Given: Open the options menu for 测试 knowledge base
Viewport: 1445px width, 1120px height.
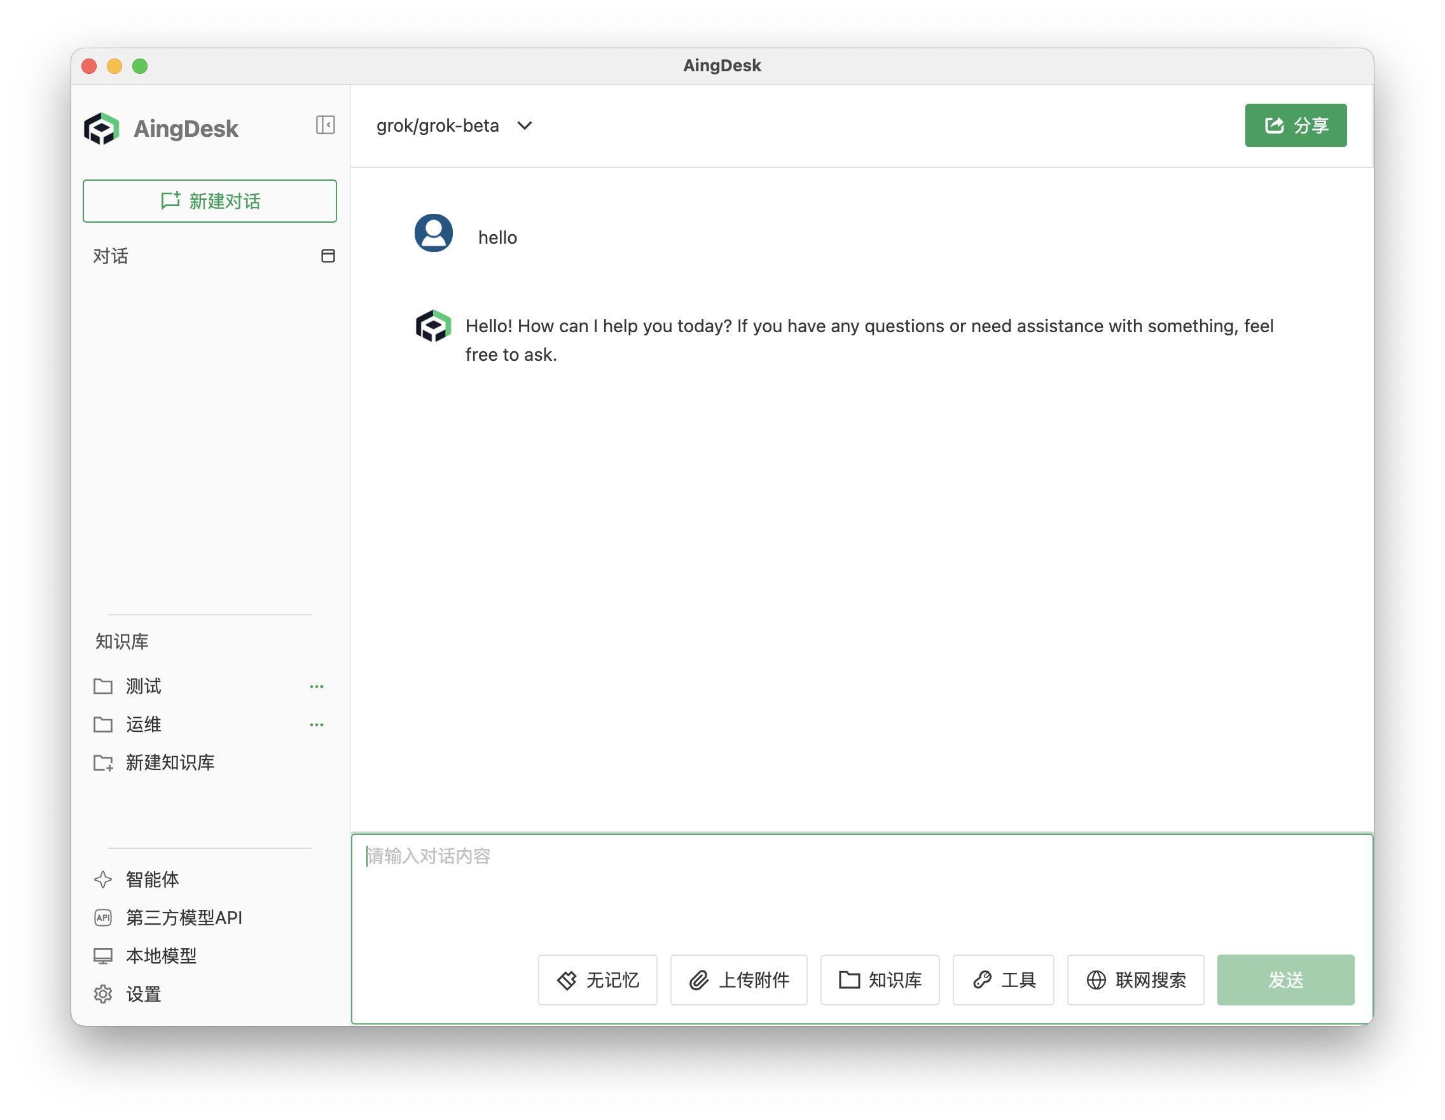Looking at the screenshot, I should pos(317,687).
